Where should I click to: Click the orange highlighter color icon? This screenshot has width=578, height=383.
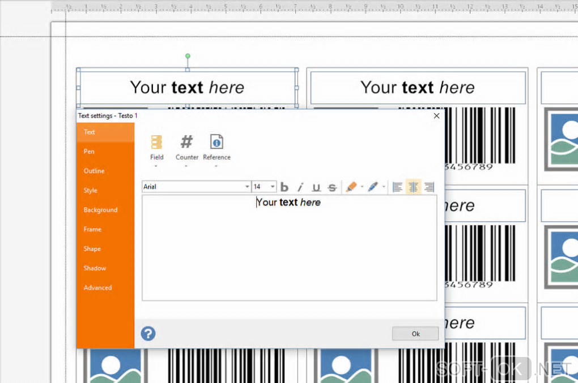pyautogui.click(x=351, y=187)
